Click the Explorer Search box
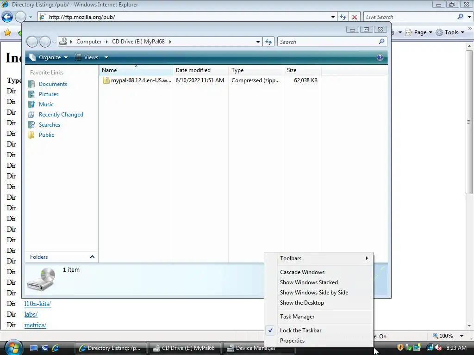Viewport: 474px width, 355px height. (x=328, y=42)
